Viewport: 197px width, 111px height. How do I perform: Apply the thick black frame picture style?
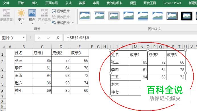click(187, 16)
